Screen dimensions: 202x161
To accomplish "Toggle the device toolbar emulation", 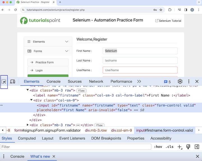I will (x=13, y=81).
